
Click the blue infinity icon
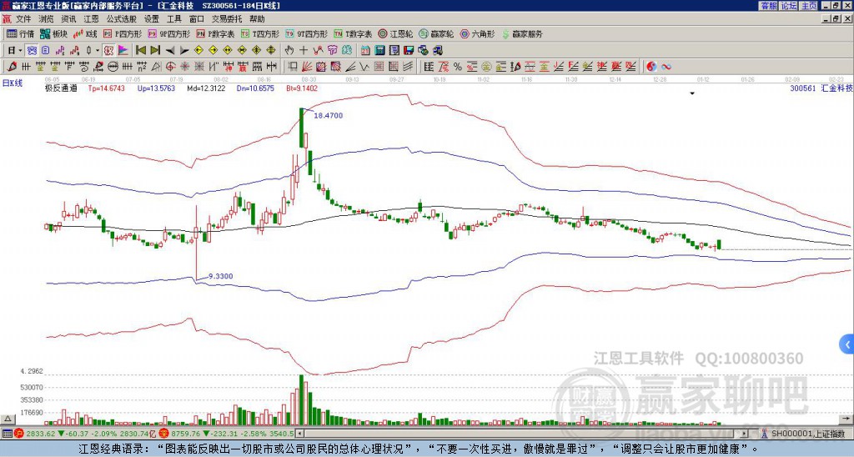[666, 67]
